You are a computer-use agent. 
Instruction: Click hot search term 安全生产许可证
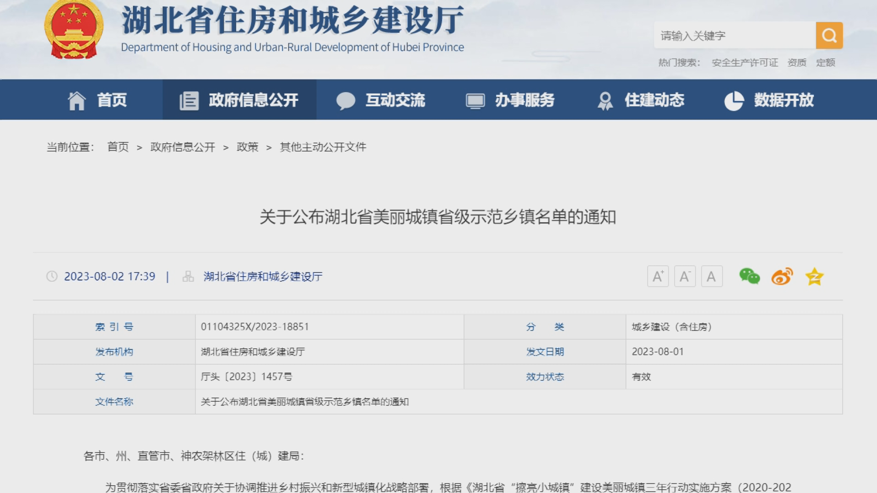[745, 63]
